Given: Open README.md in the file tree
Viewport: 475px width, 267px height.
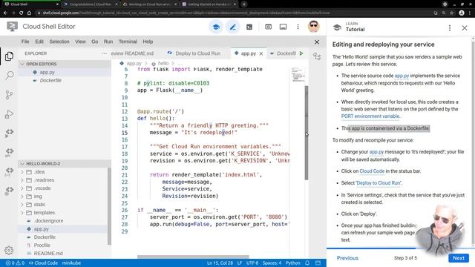Looking at the screenshot, I should 48,254.
